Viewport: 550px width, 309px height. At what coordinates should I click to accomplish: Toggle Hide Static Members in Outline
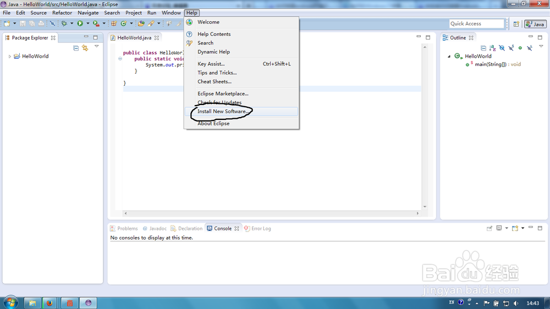point(511,48)
